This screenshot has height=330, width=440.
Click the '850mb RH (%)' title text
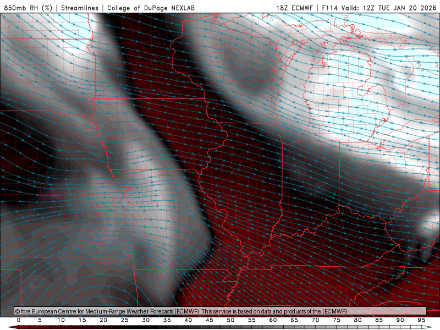click(28, 8)
